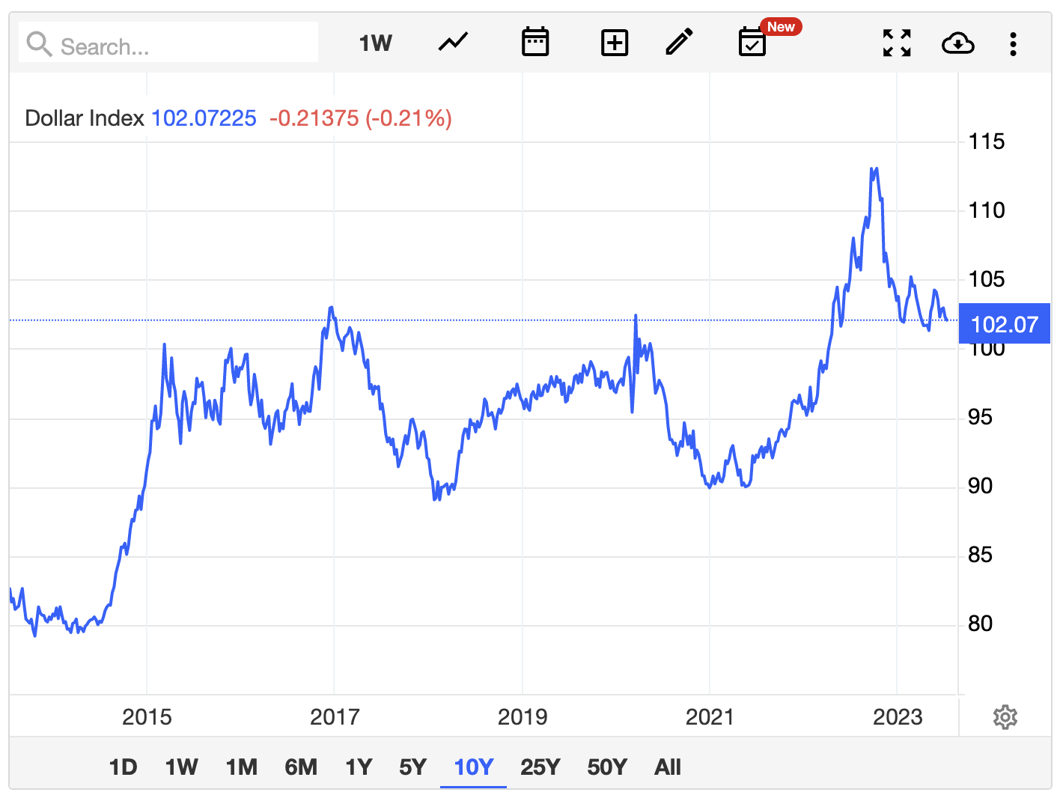Download chart data via cloud icon
The height and width of the screenshot is (798, 1057).
(957, 43)
